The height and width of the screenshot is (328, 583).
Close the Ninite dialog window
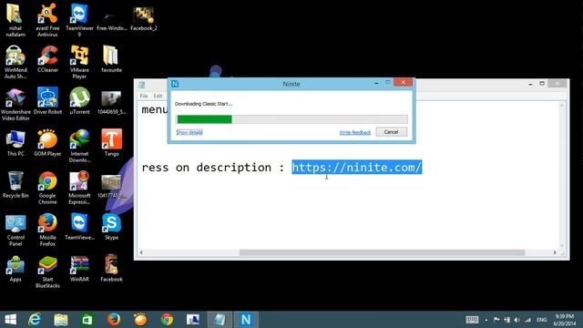[403, 83]
